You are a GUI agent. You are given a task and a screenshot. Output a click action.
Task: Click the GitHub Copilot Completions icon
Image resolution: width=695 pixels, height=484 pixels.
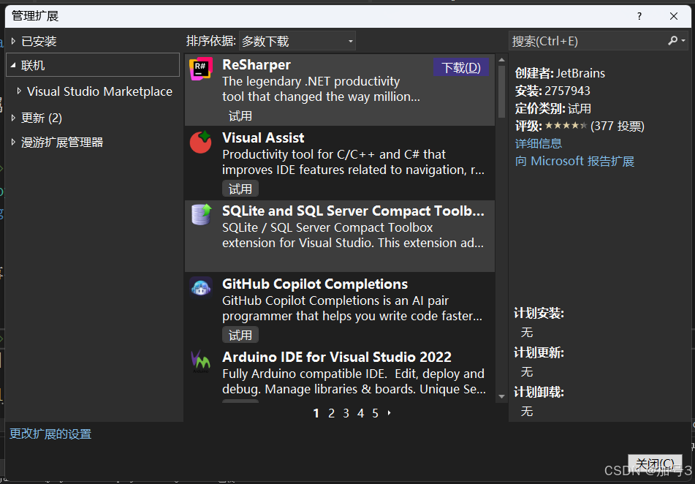(201, 288)
